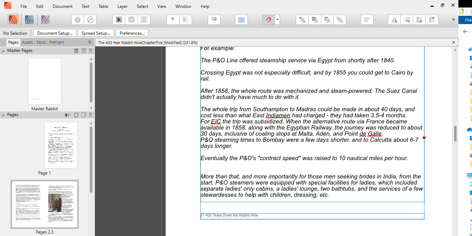Click the Add Master page icon
Image resolution: width=472 pixels, height=236 pixels.
76,50
